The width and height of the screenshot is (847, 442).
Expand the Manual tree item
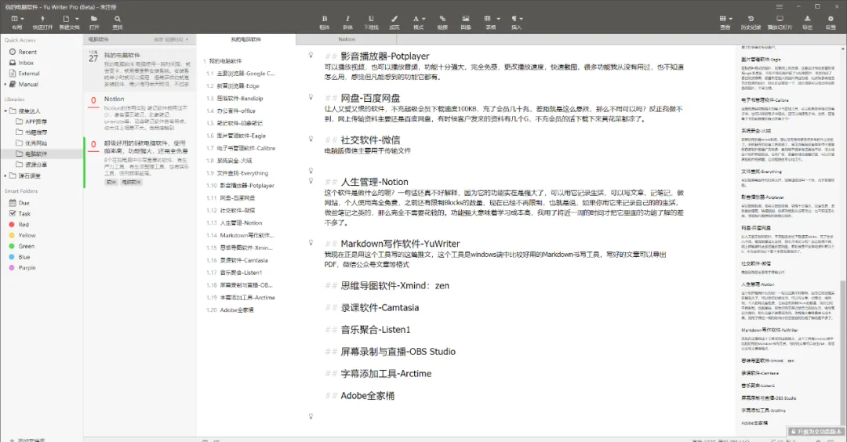5,84
